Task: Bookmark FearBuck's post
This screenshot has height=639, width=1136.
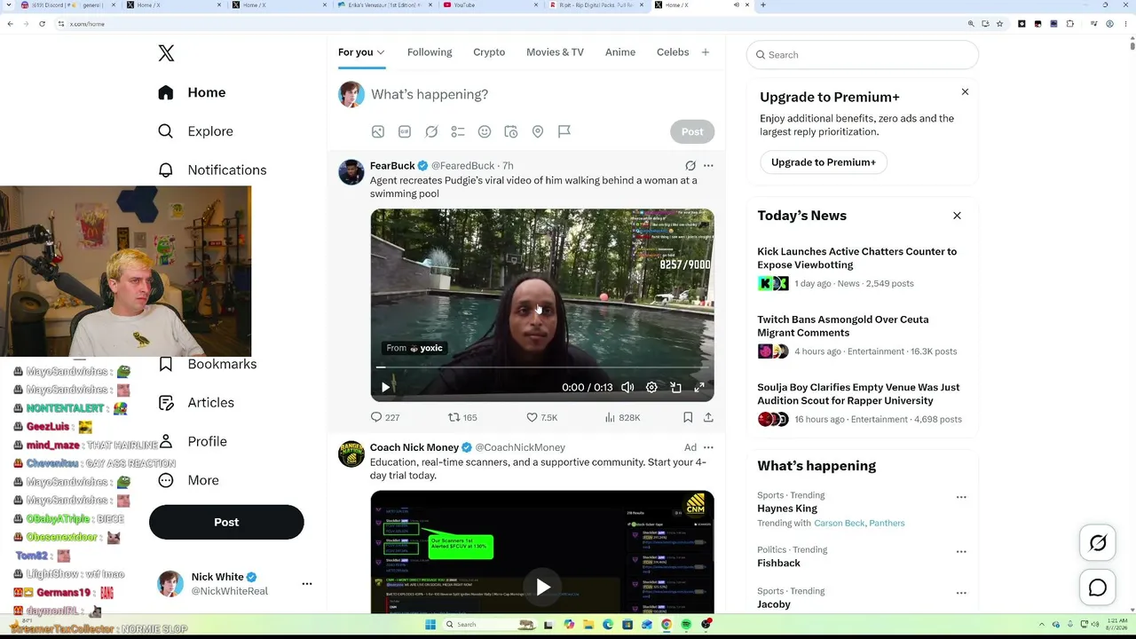Action: (x=688, y=417)
